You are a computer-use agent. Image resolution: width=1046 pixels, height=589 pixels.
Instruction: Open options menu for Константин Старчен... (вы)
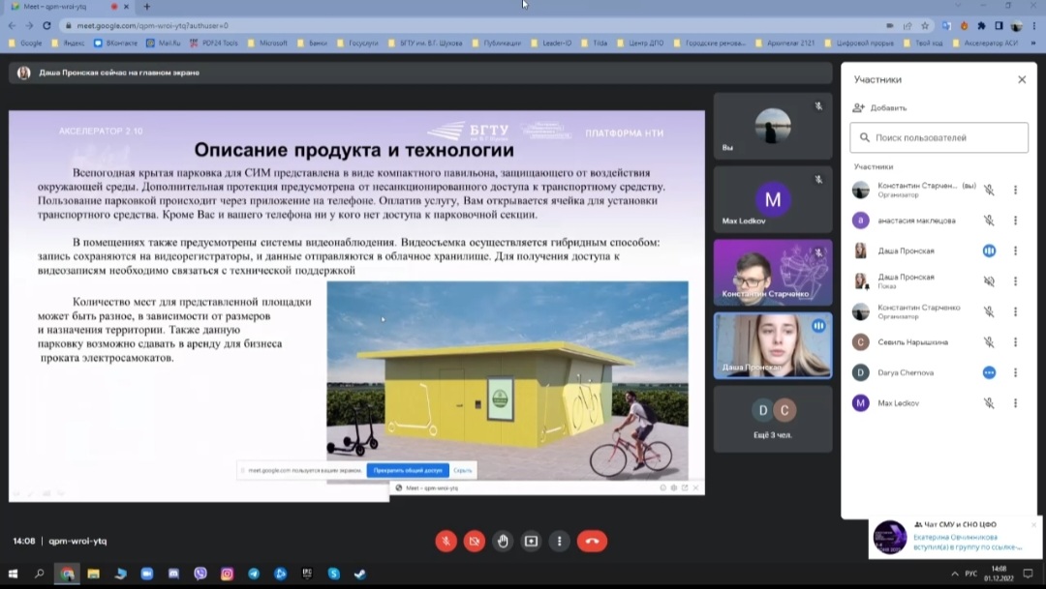point(1015,190)
